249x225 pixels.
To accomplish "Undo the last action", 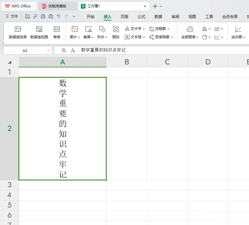I will pos(59,16).
